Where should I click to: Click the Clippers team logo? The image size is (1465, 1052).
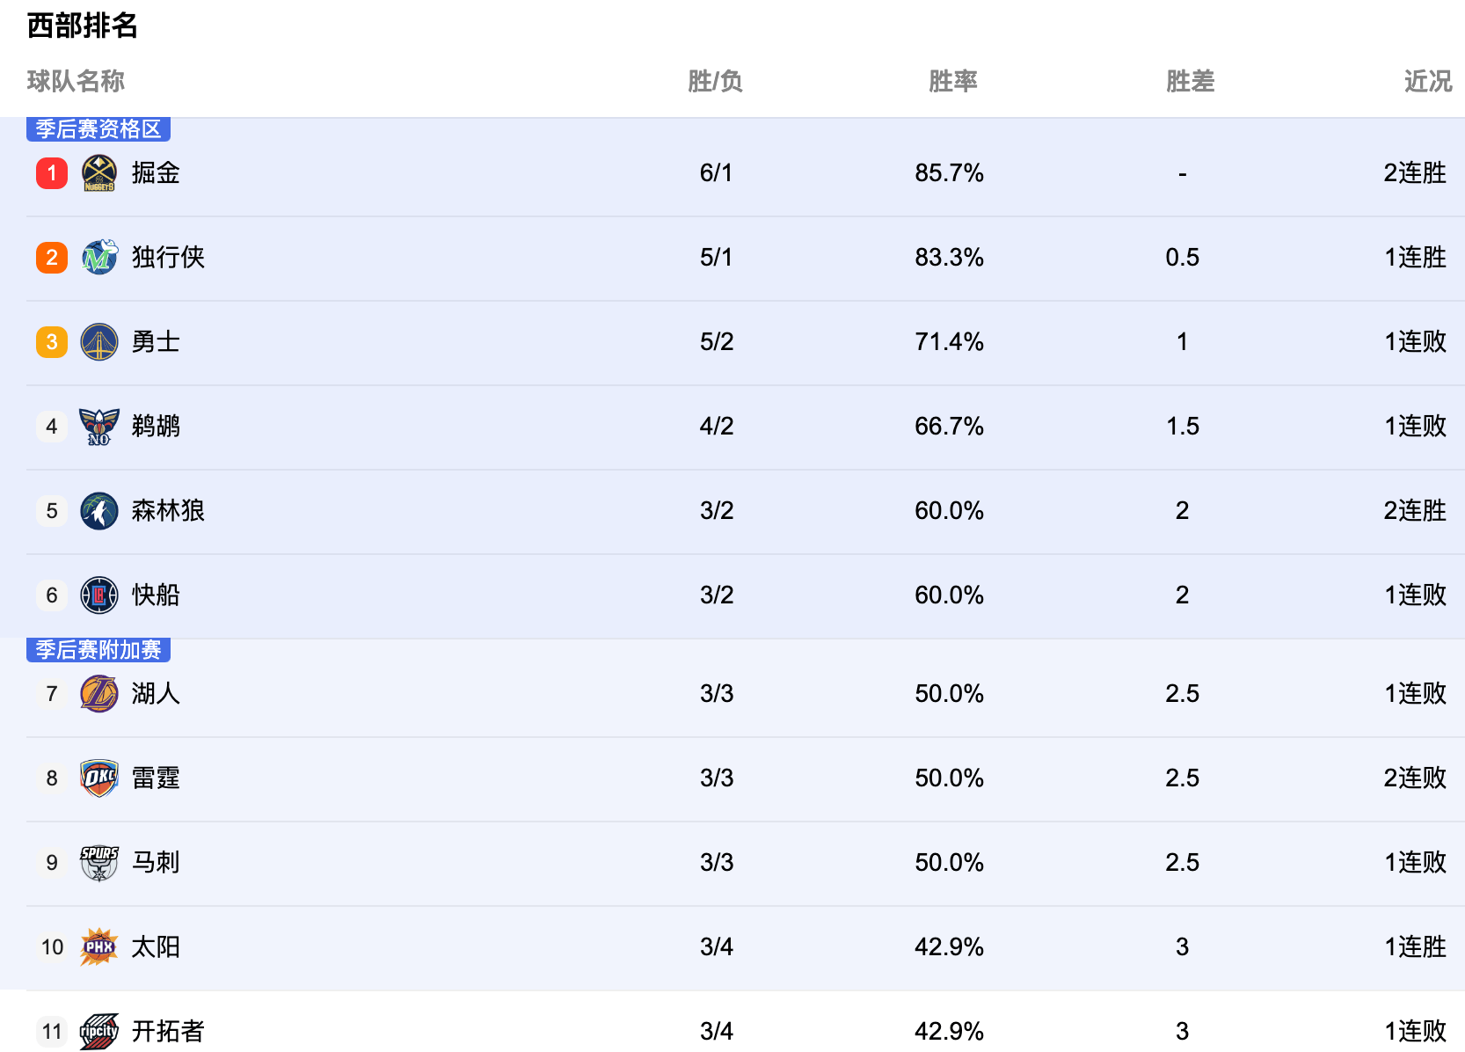coord(99,595)
